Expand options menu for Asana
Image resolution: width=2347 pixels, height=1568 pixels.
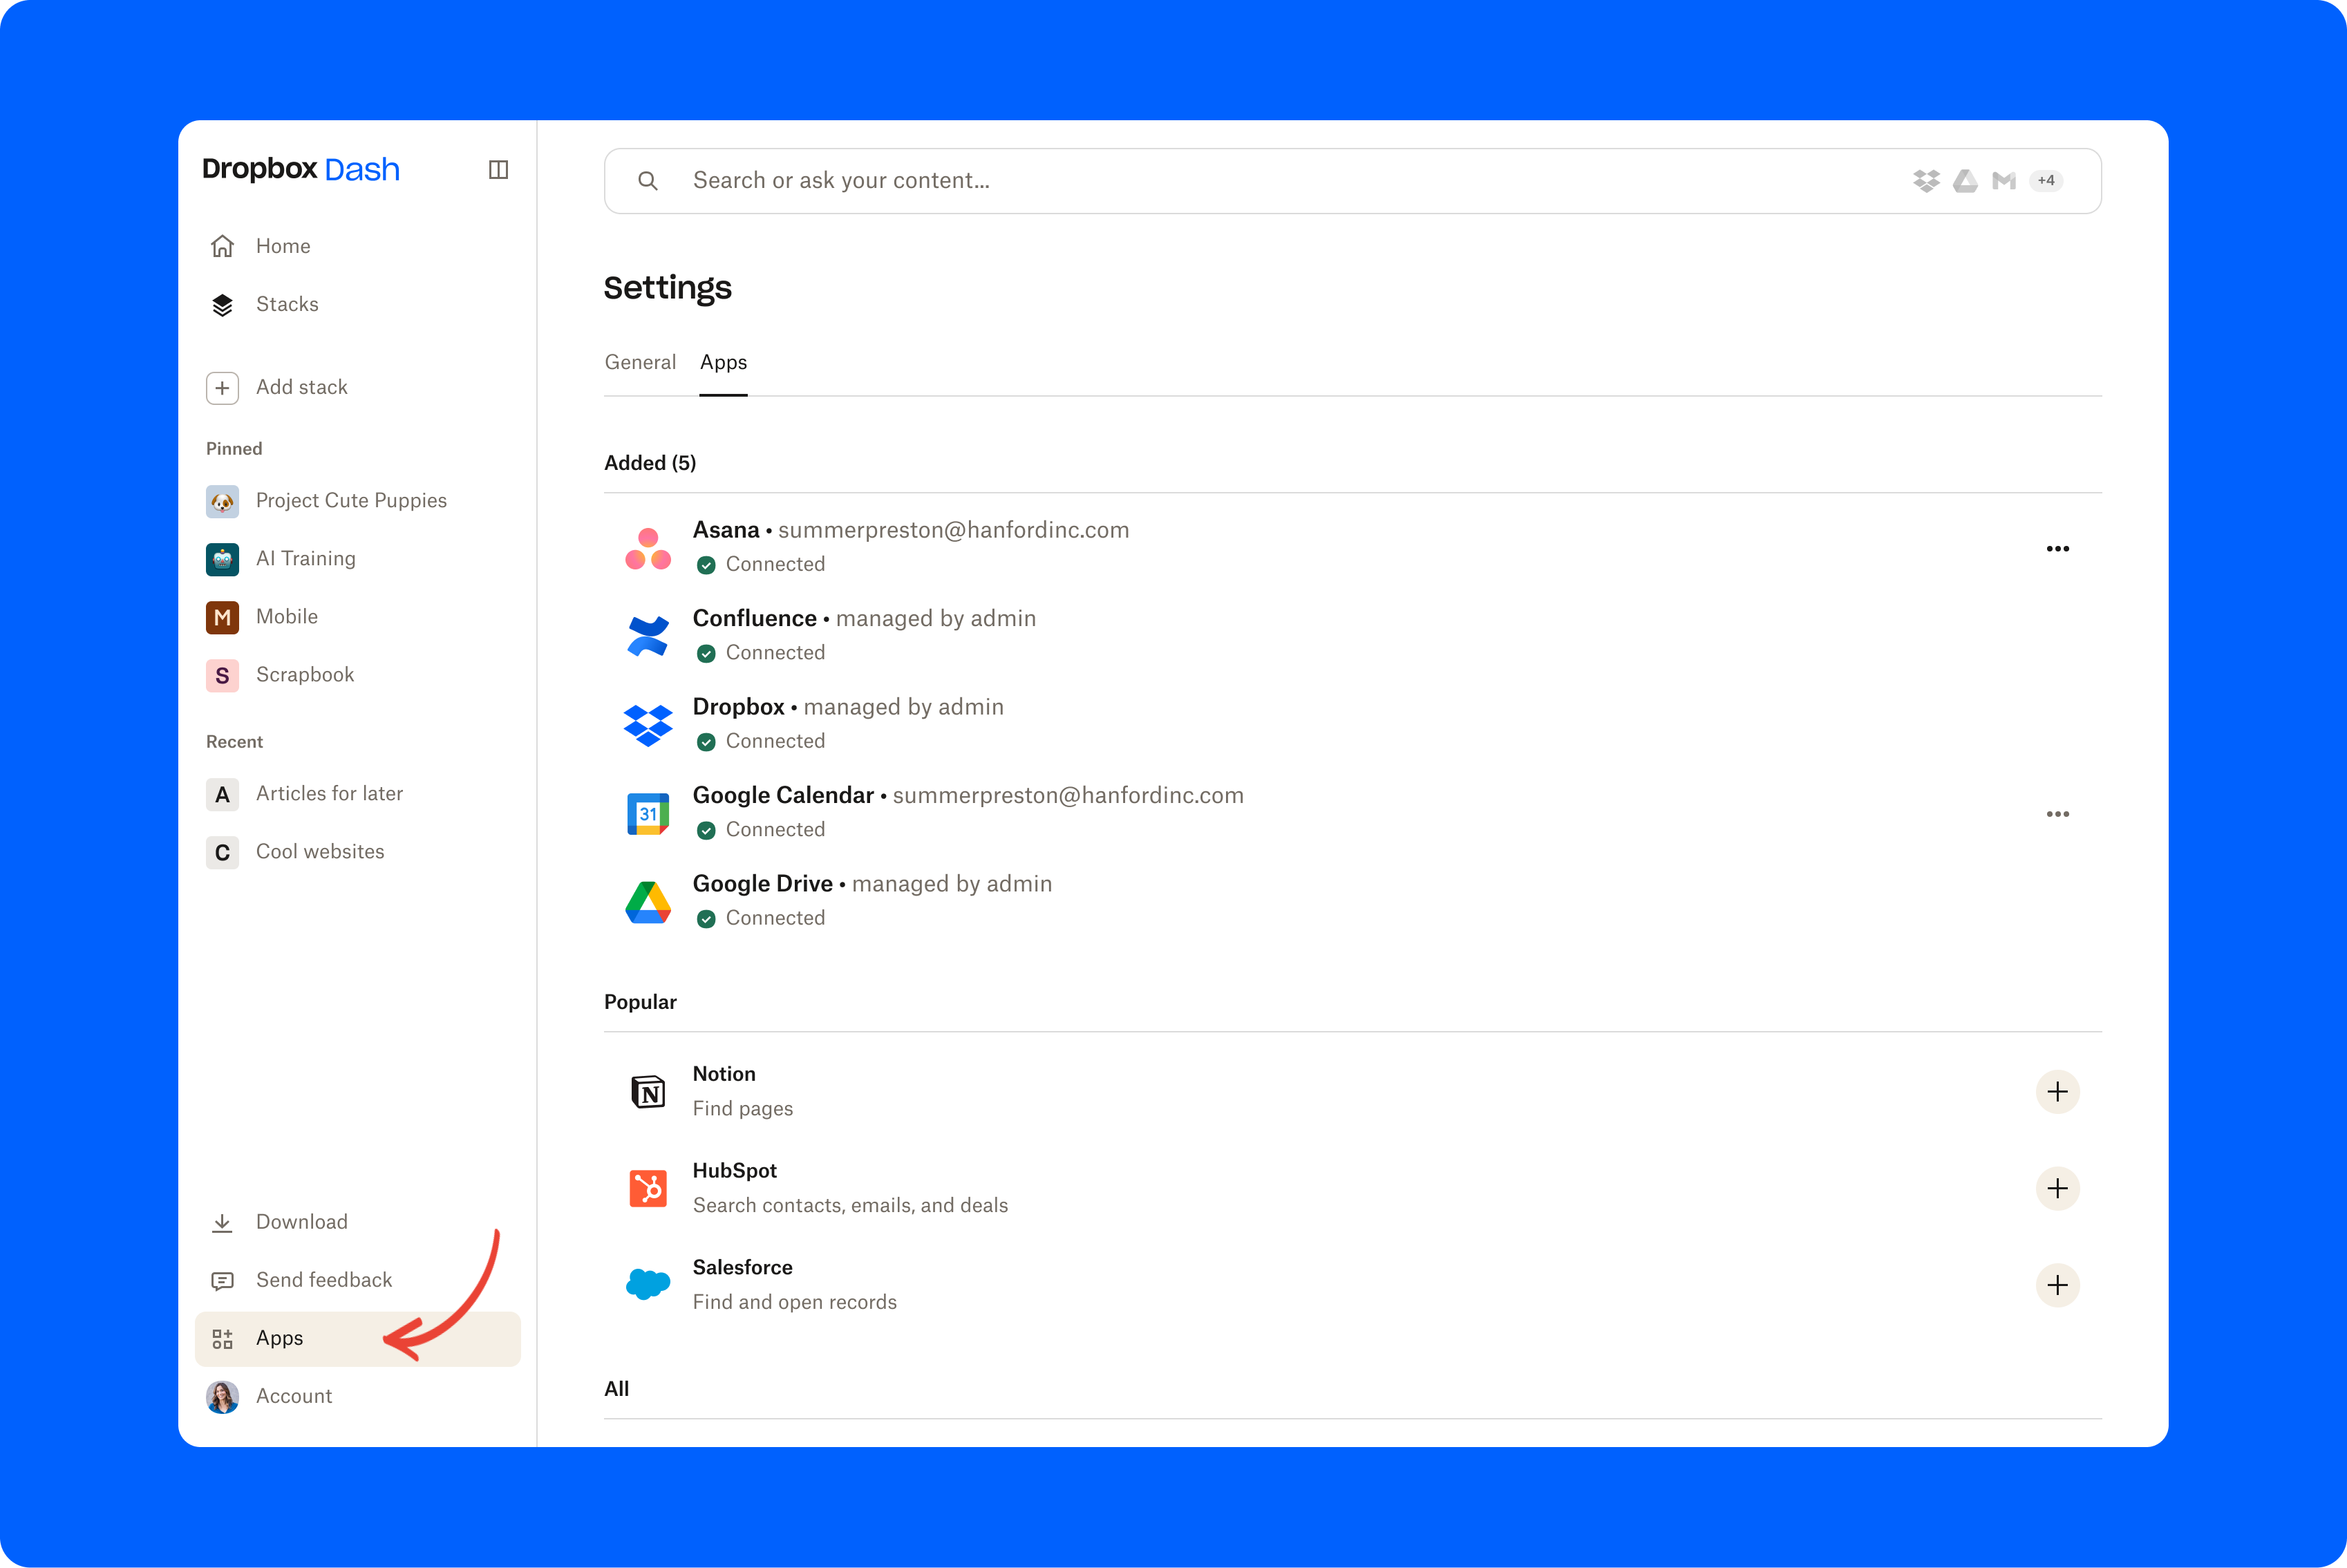(2057, 548)
